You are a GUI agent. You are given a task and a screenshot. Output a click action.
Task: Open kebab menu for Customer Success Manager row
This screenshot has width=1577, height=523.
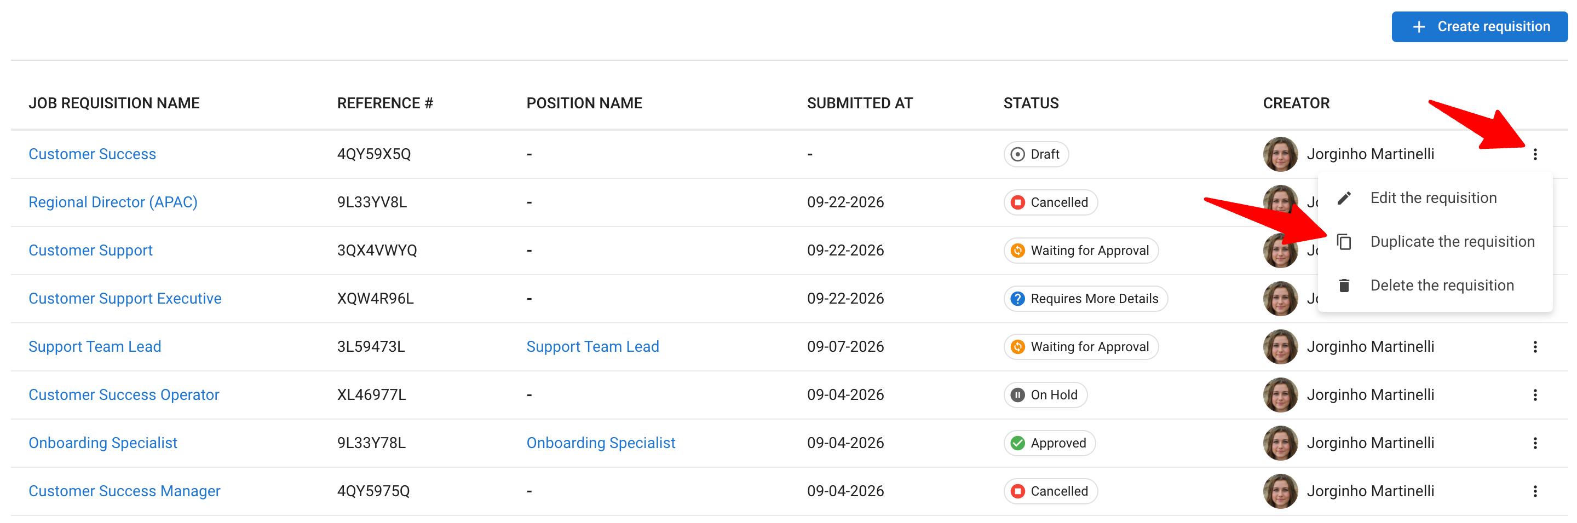[1535, 491]
